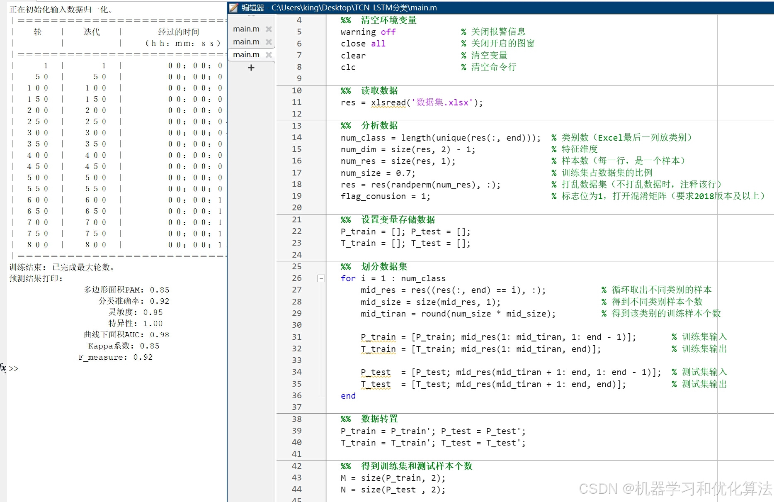Click the '正在初始化输入数据归一化。' message line
Viewport: 774px width, 502px height.
click(x=61, y=9)
